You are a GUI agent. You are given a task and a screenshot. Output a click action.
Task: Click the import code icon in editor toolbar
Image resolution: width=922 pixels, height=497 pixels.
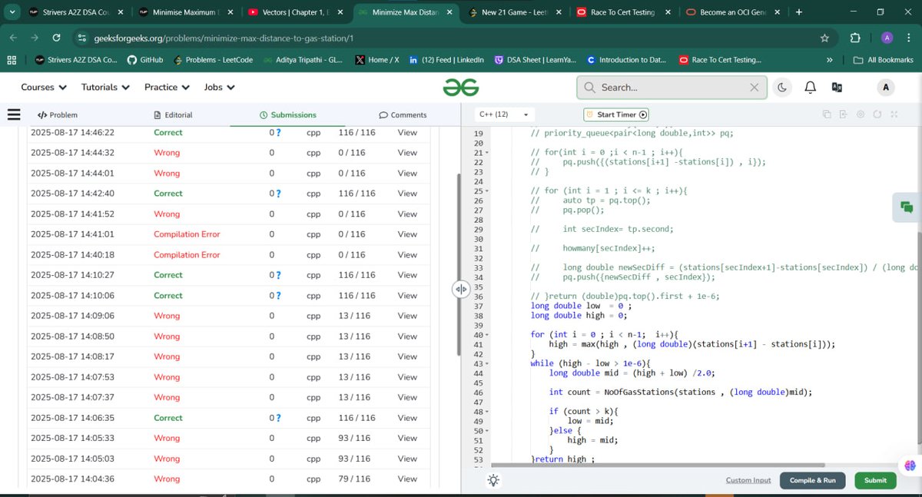click(843, 114)
